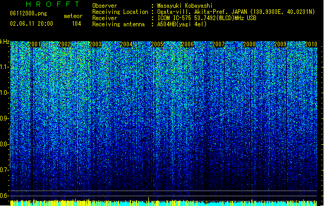This screenshot has width=324, height=206.
Task: Click the 2007 time marker
Action: pos(218,44)
